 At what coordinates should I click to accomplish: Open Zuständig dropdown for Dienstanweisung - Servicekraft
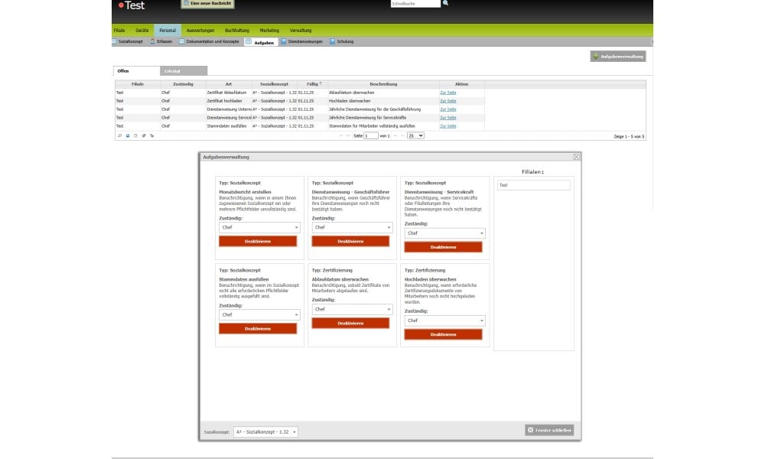pos(444,233)
